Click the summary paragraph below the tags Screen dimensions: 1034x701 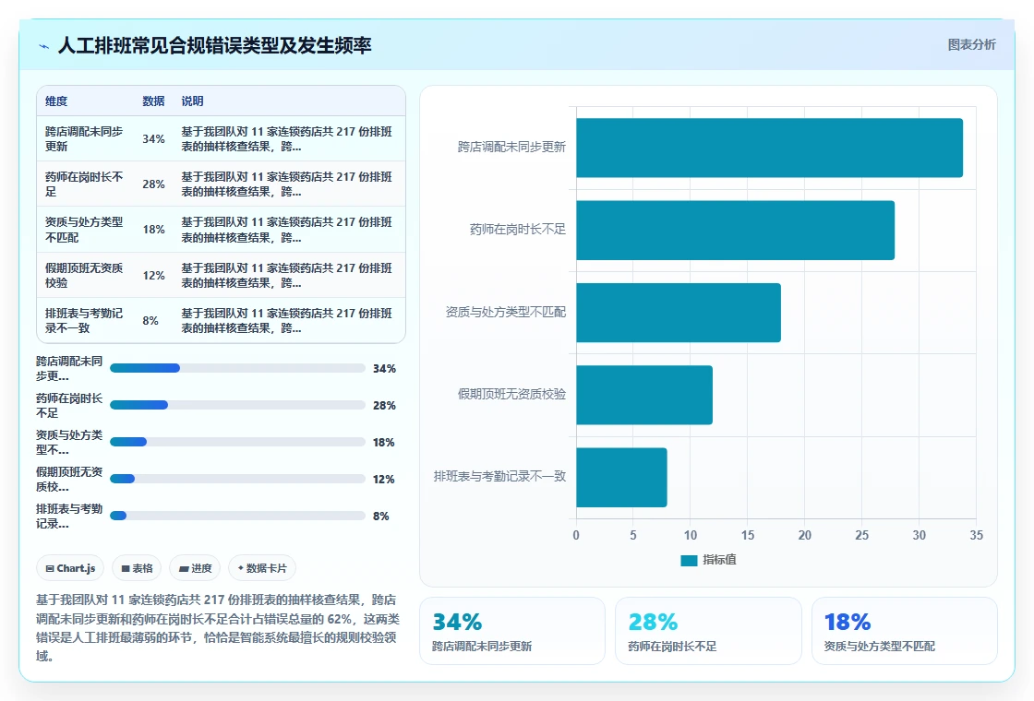[x=218, y=628]
